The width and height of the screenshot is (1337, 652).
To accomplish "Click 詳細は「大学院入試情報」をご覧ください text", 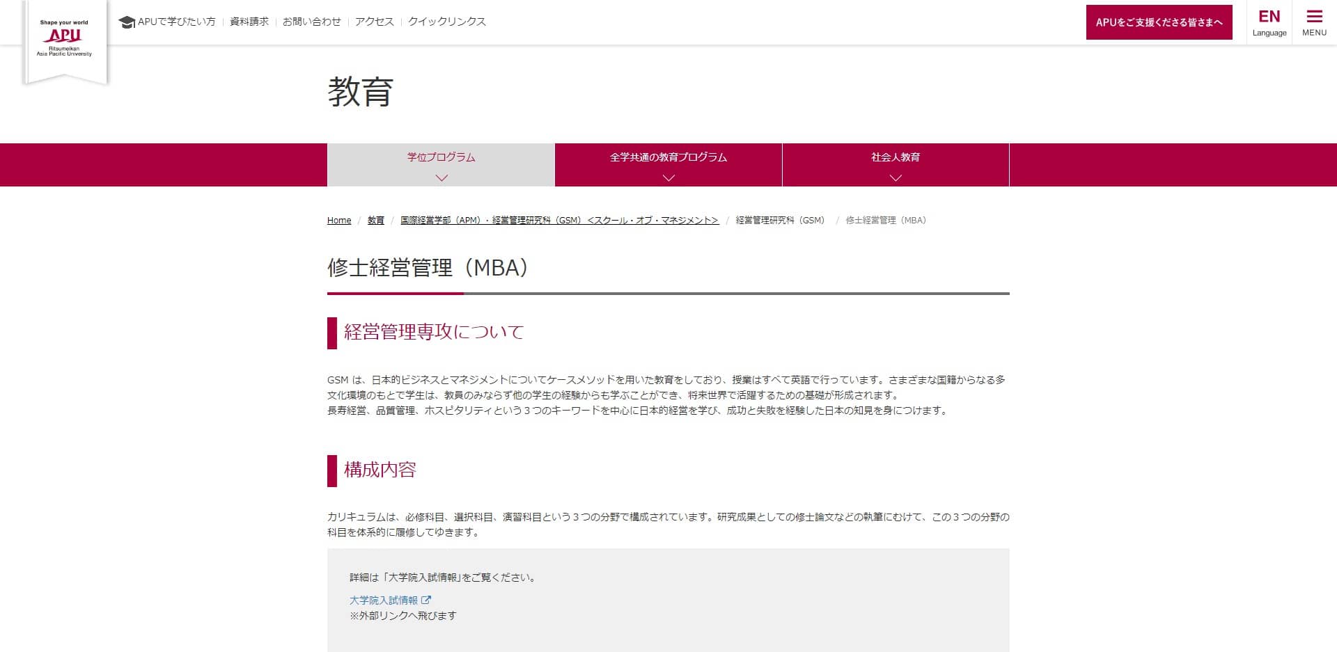I will click(x=443, y=578).
